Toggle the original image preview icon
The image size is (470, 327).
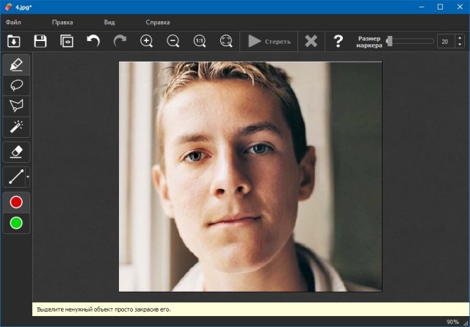[67, 41]
